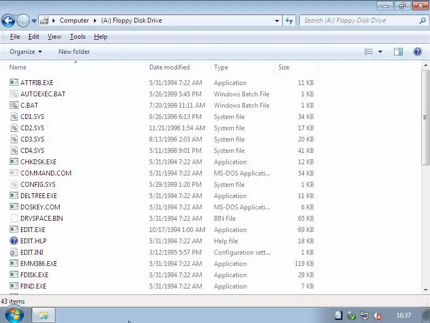Viewport: 430px width, 323px height.
Task: Click the network tray icon
Action: coord(364,315)
